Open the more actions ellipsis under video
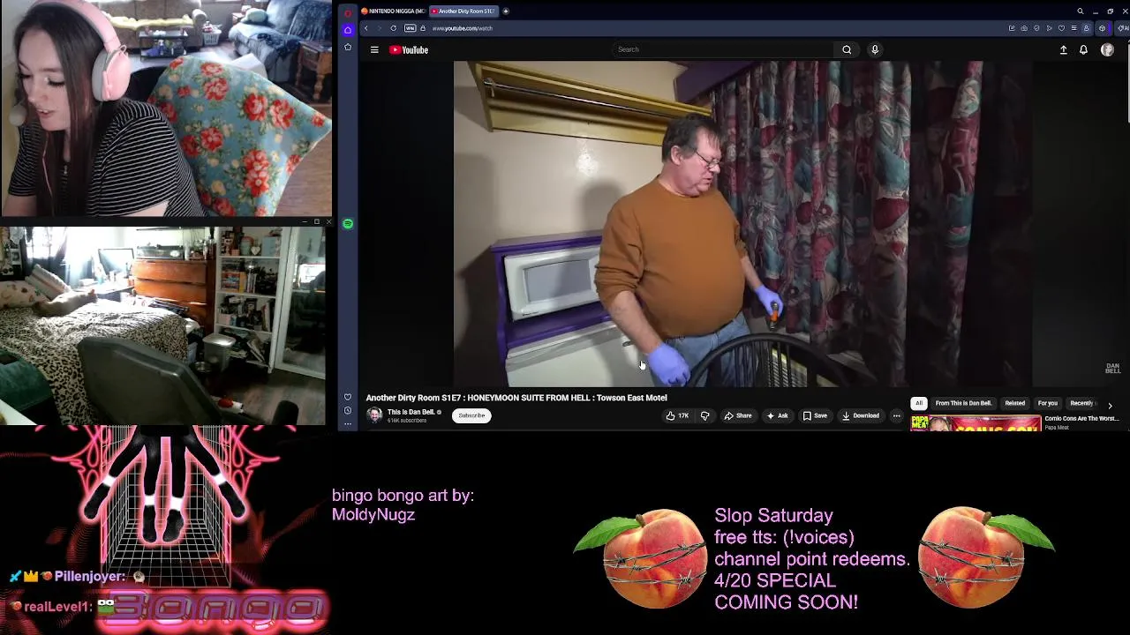1130x635 pixels. click(x=896, y=415)
